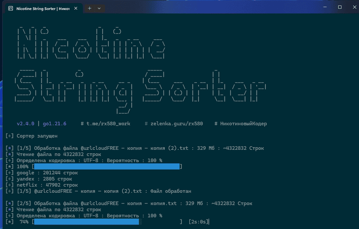
Task: Click second 'Чтение файла по 4322832 строк' line
Action: [x=53, y=210]
